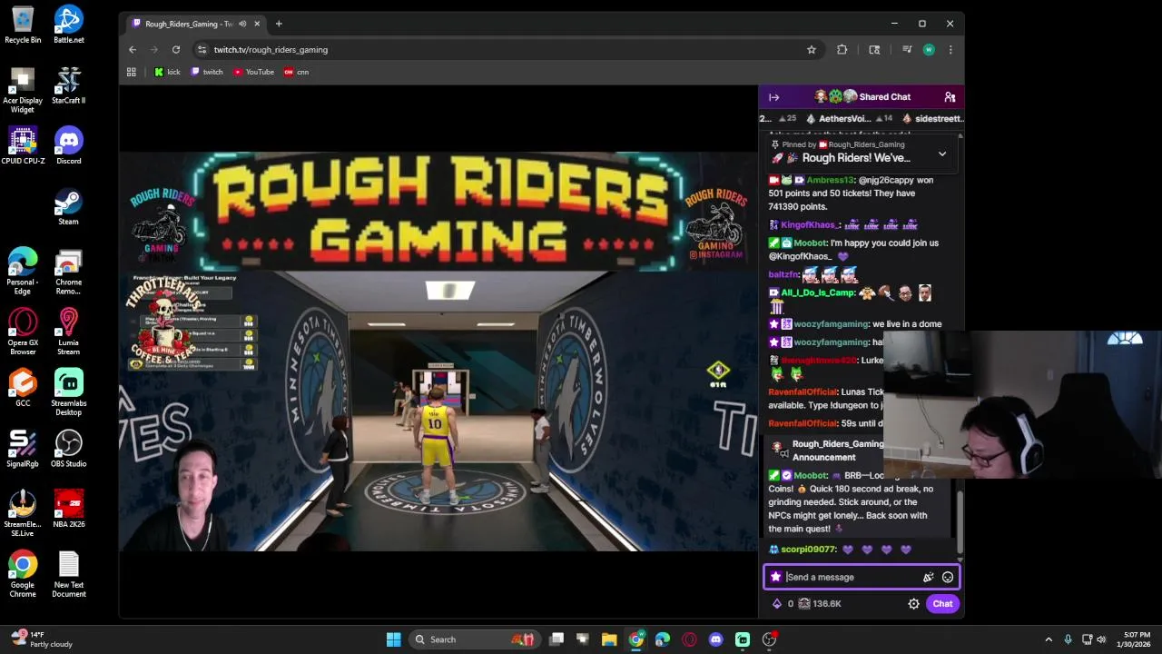Select the Lumia Stream desktop icon

tap(69, 332)
